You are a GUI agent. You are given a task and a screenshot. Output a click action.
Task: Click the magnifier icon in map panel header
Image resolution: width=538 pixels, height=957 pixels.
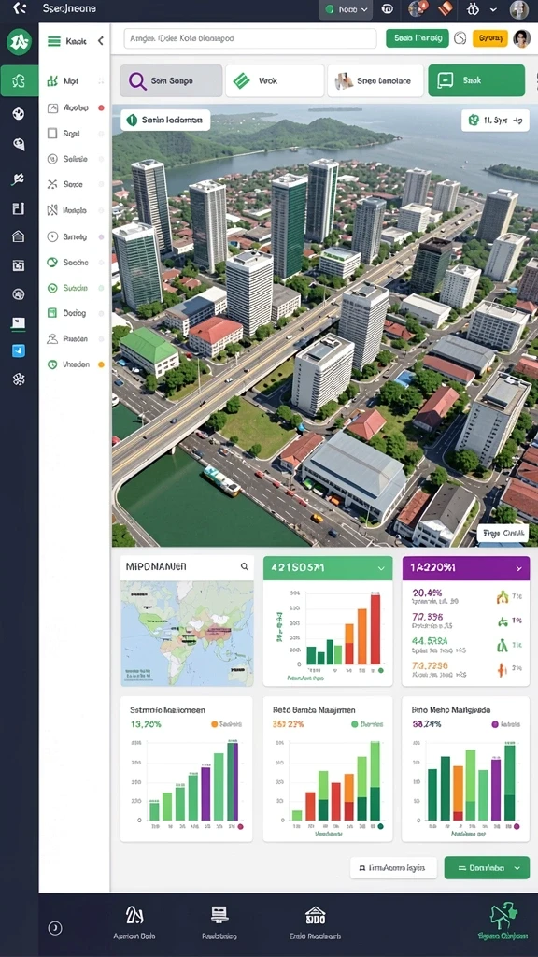(245, 567)
